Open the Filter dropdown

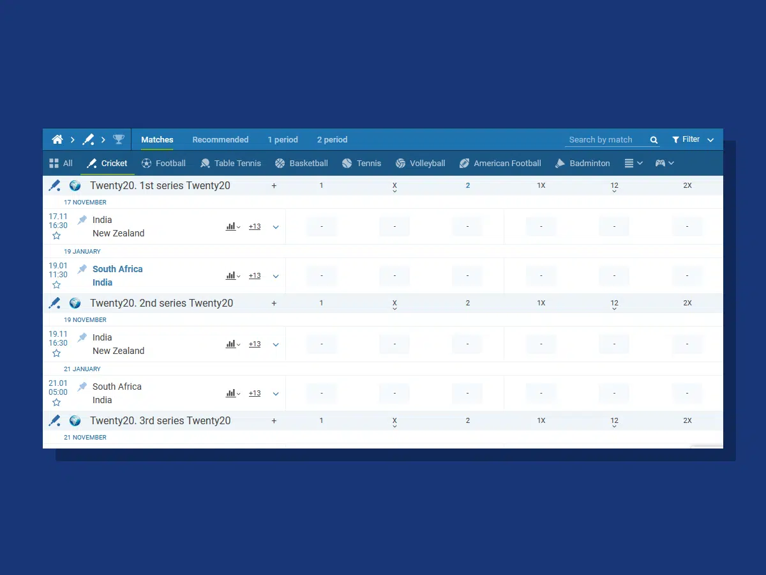click(692, 139)
